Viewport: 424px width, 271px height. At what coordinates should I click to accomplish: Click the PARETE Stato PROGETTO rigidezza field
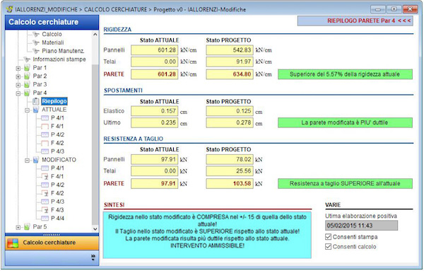pos(230,74)
